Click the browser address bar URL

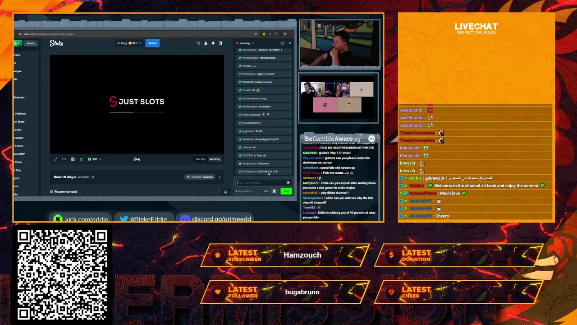(49, 34)
